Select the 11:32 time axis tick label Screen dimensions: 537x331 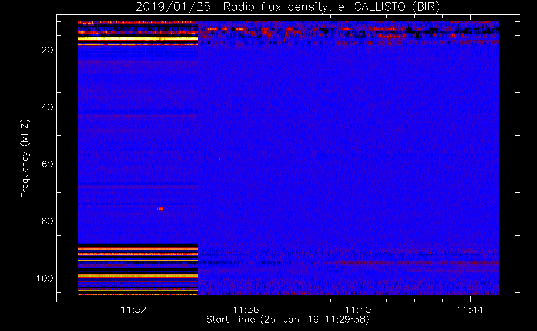134,310
